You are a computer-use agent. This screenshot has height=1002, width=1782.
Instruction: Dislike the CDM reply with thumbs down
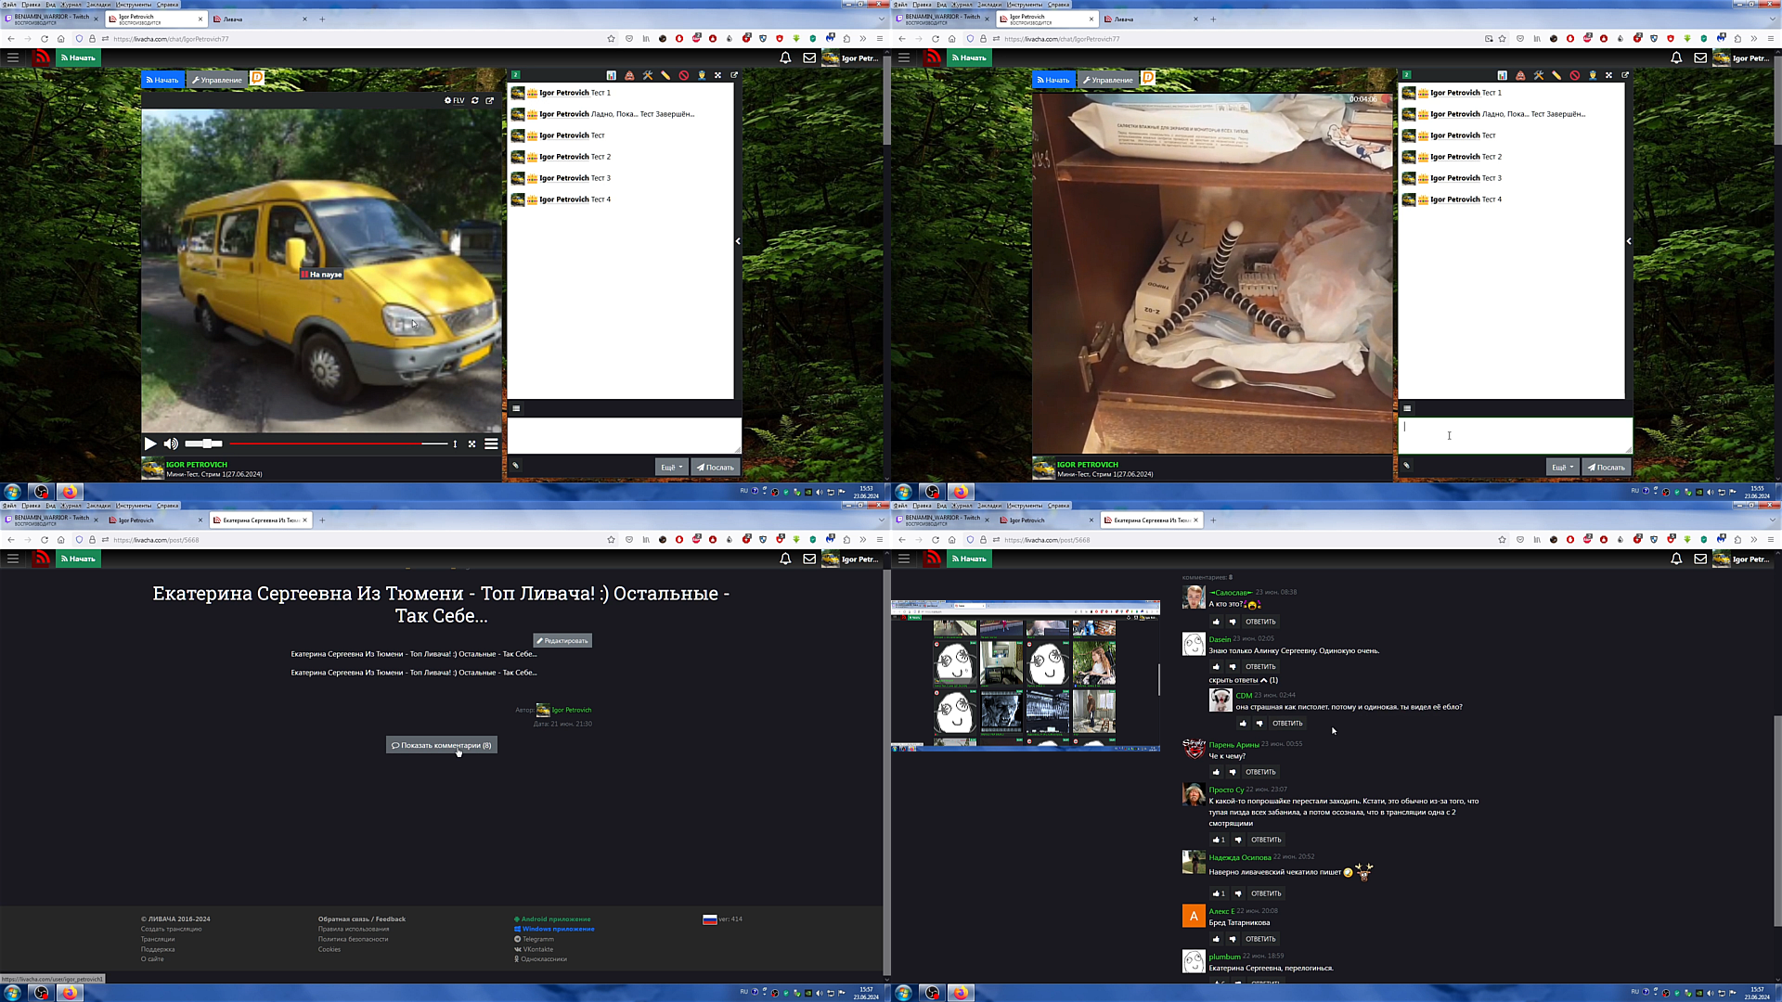1259,724
